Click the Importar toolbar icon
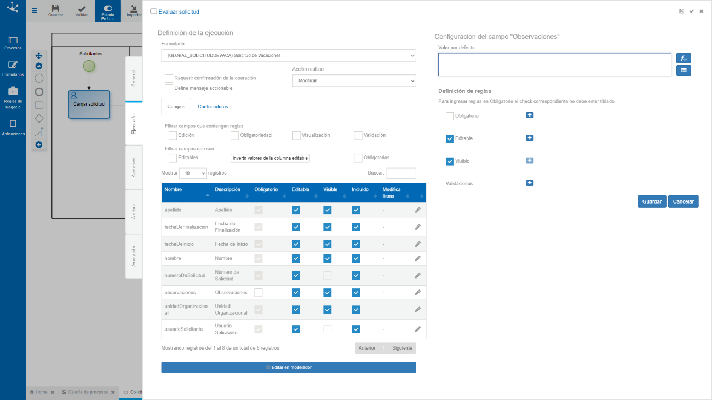Screen dimensions: 712x400 [133, 11]
